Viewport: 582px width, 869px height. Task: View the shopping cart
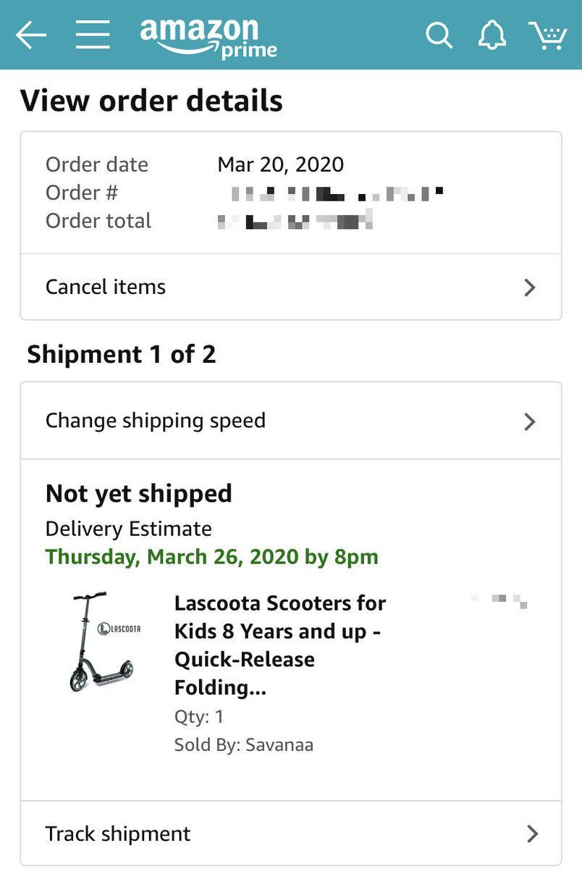tap(547, 35)
